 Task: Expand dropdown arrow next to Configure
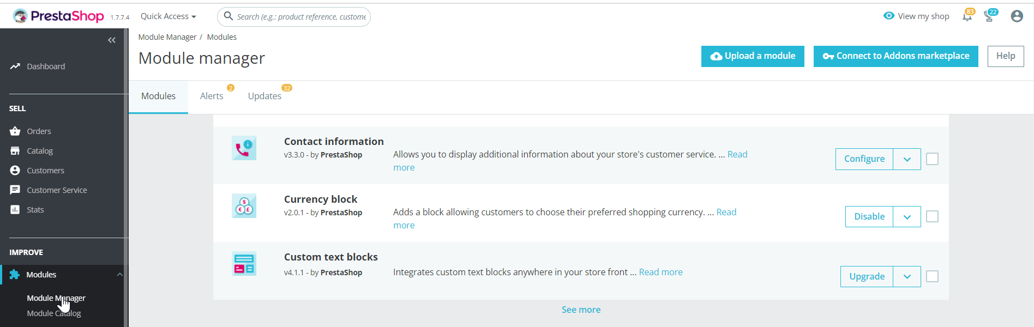(x=907, y=159)
